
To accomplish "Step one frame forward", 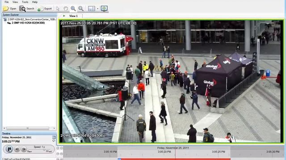I will (24, 149).
